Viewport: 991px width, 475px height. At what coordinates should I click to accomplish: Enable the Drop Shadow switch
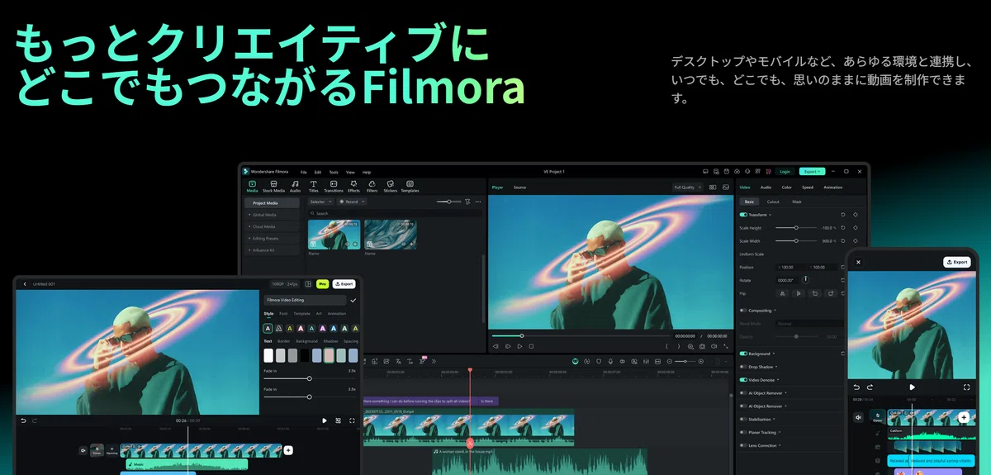click(x=743, y=367)
